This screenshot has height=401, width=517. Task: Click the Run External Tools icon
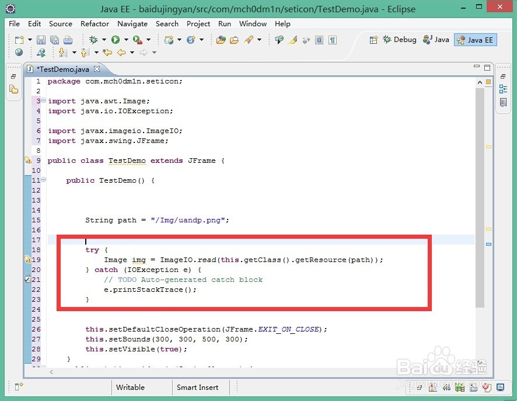pos(138,40)
